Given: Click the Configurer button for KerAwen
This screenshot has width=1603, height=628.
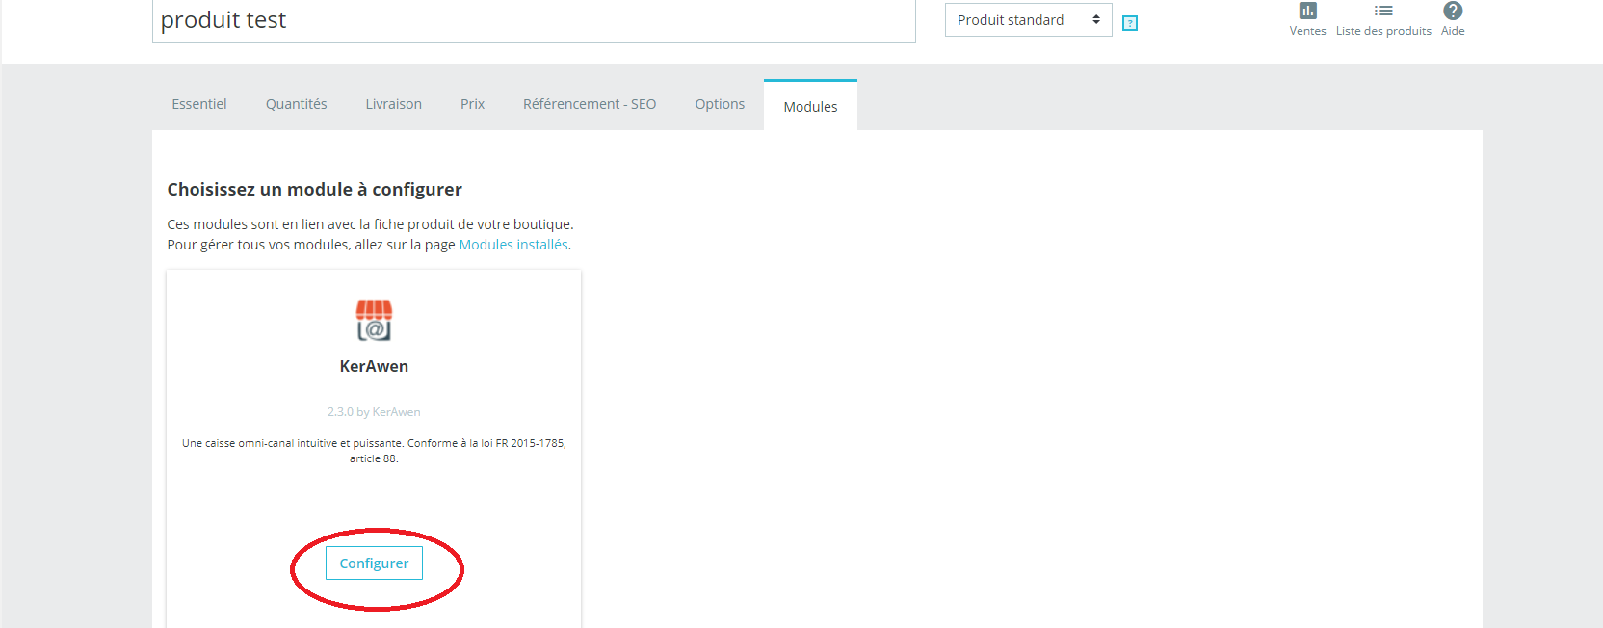Looking at the screenshot, I should point(374,563).
